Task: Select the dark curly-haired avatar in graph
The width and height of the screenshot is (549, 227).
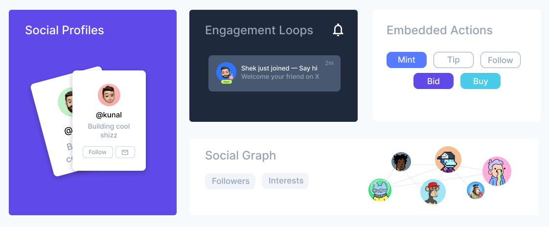Action: point(401,162)
